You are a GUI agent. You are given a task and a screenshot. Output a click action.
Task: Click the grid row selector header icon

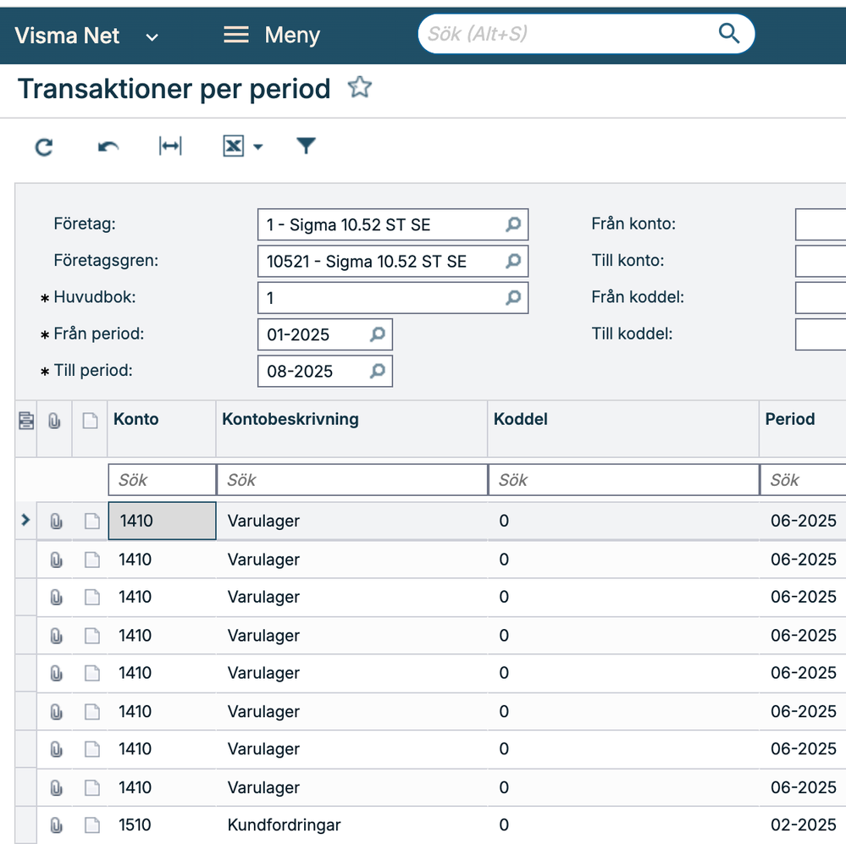(x=26, y=420)
